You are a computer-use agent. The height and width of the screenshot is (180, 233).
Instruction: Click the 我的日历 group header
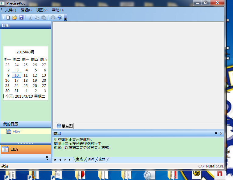[x=26, y=124]
